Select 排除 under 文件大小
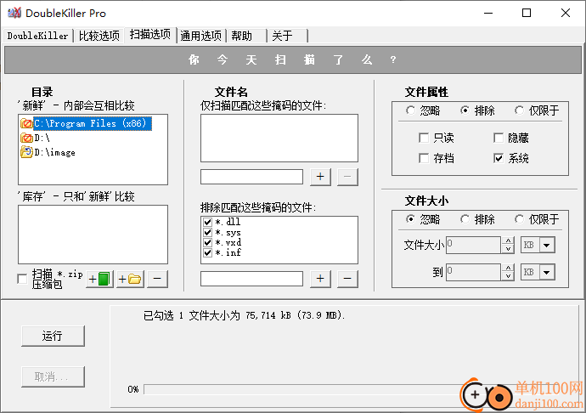The image size is (586, 413). (x=465, y=219)
